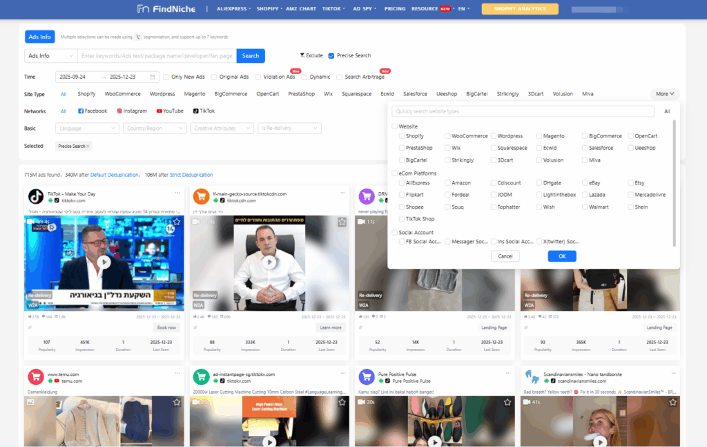This screenshot has height=447, width=707.
Task: Select the Facebook network filter icon
Action: [x=81, y=110]
